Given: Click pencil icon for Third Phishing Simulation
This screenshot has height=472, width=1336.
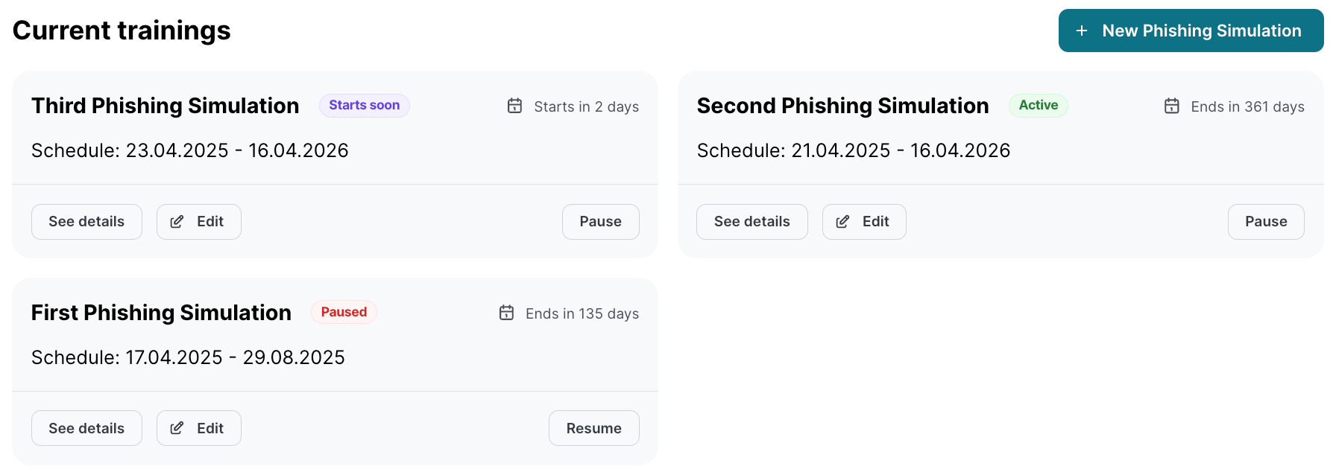Looking at the screenshot, I should tap(177, 222).
